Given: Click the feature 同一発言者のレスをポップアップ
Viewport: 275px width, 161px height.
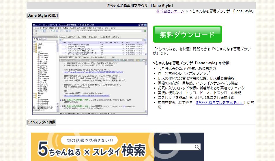Looking at the screenshot, I should click(184, 73).
